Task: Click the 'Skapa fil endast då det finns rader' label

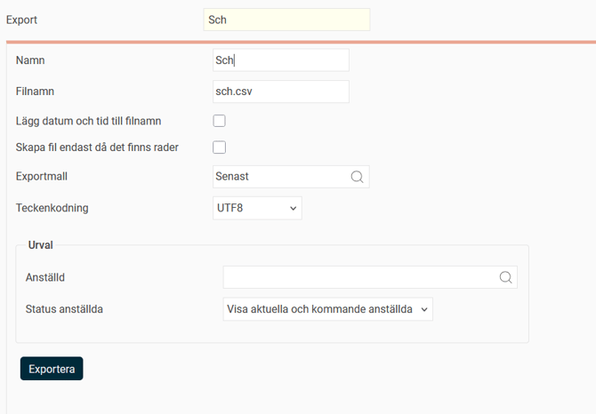Action: click(97, 147)
